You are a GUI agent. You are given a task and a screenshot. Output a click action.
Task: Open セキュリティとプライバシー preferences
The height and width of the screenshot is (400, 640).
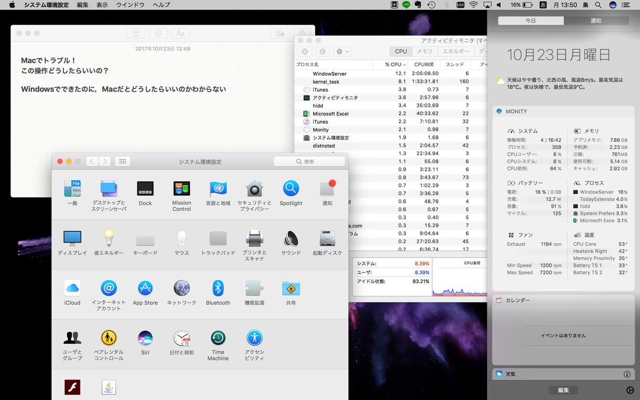pos(254,195)
